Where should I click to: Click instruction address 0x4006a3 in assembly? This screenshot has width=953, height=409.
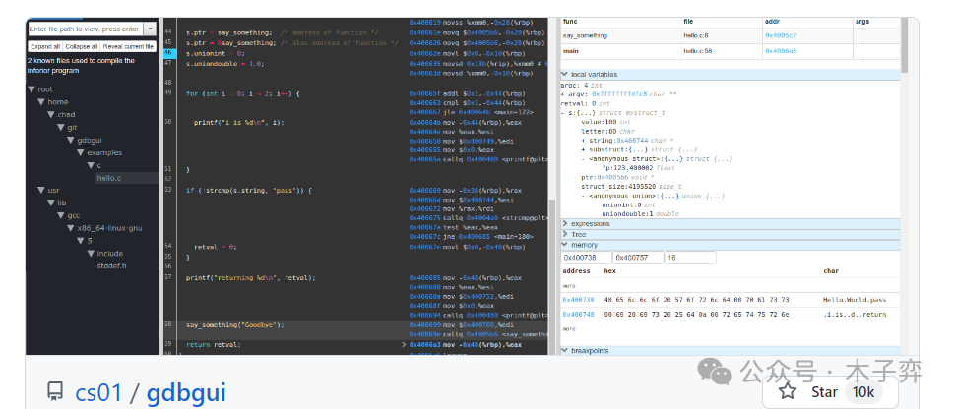pos(425,345)
